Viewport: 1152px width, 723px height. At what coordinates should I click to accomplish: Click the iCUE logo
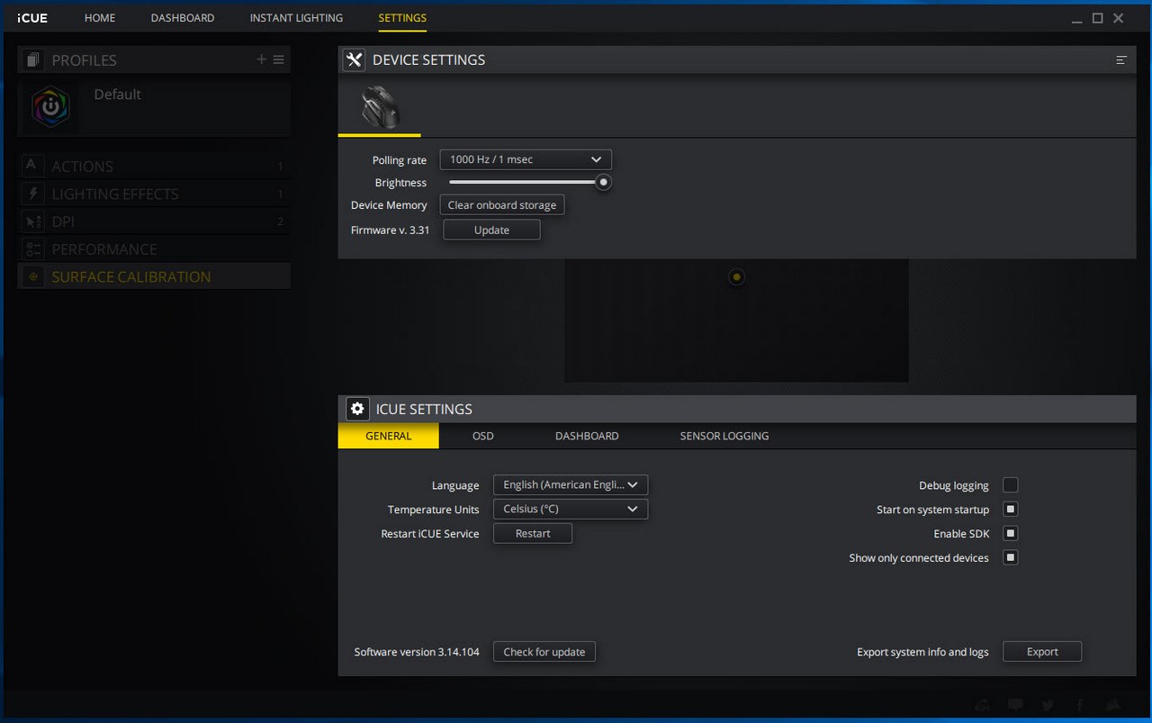32,18
